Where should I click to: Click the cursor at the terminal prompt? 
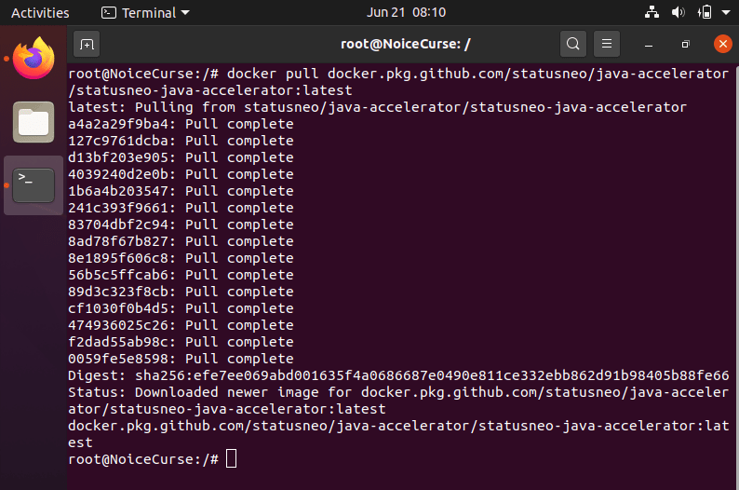(232, 458)
